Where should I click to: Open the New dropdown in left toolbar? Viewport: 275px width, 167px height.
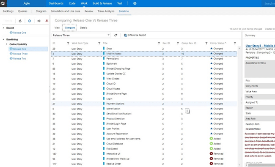[8, 21]
